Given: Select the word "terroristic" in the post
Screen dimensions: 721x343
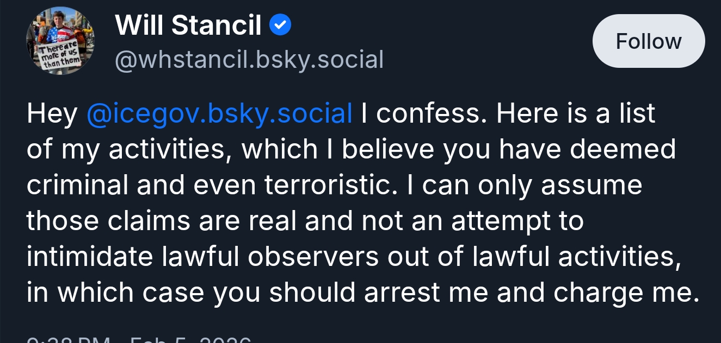Looking at the screenshot, I should pyautogui.click(x=327, y=185).
